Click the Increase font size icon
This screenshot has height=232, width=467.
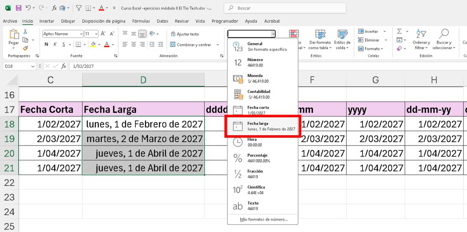(103, 34)
